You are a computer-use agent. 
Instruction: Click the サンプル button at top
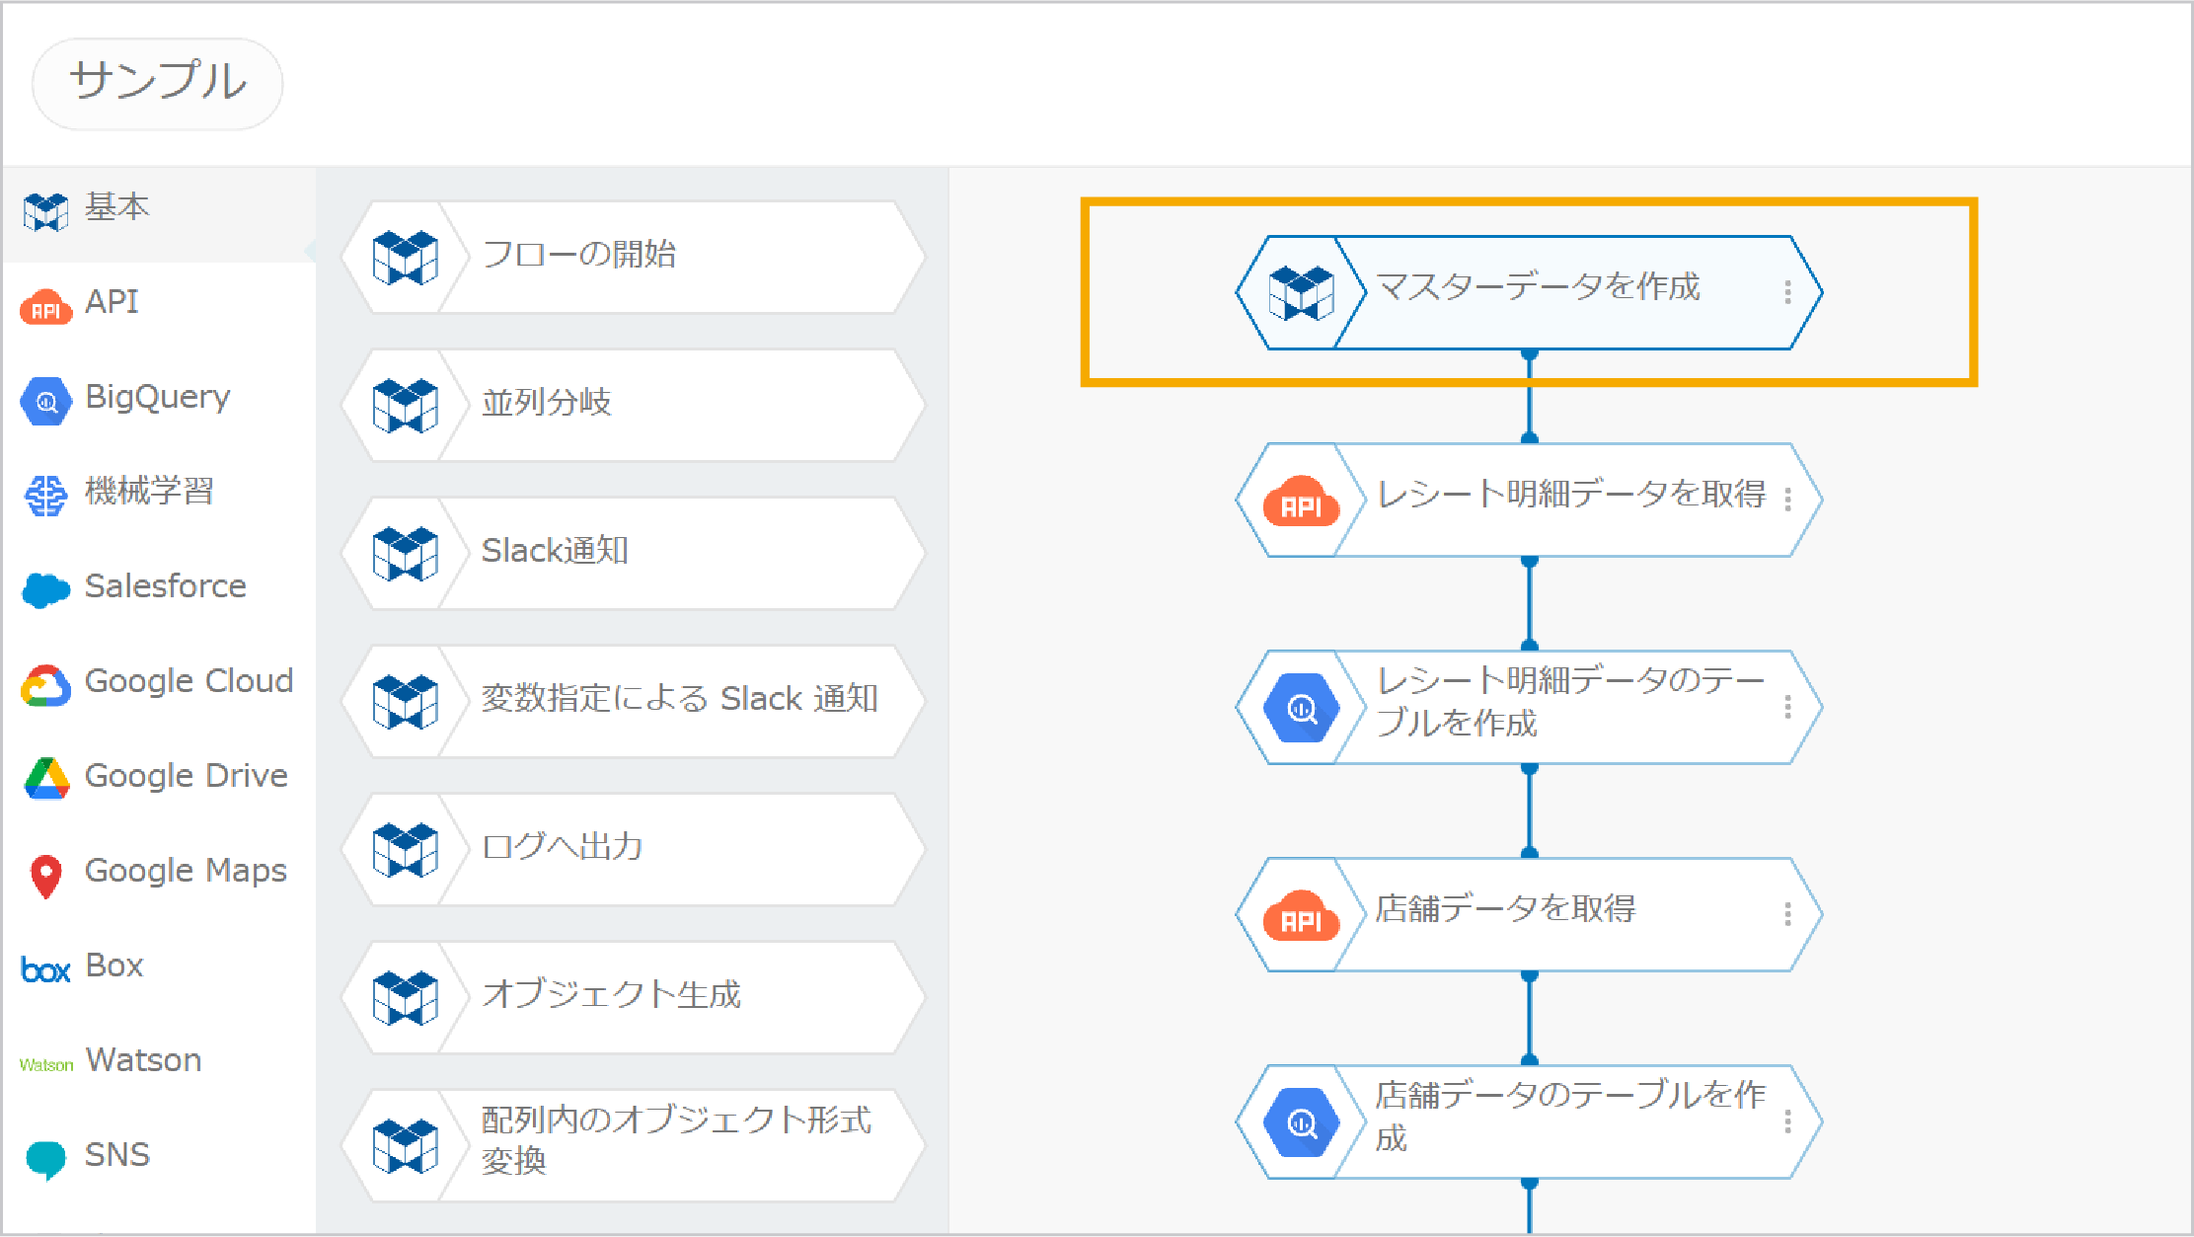(x=158, y=83)
